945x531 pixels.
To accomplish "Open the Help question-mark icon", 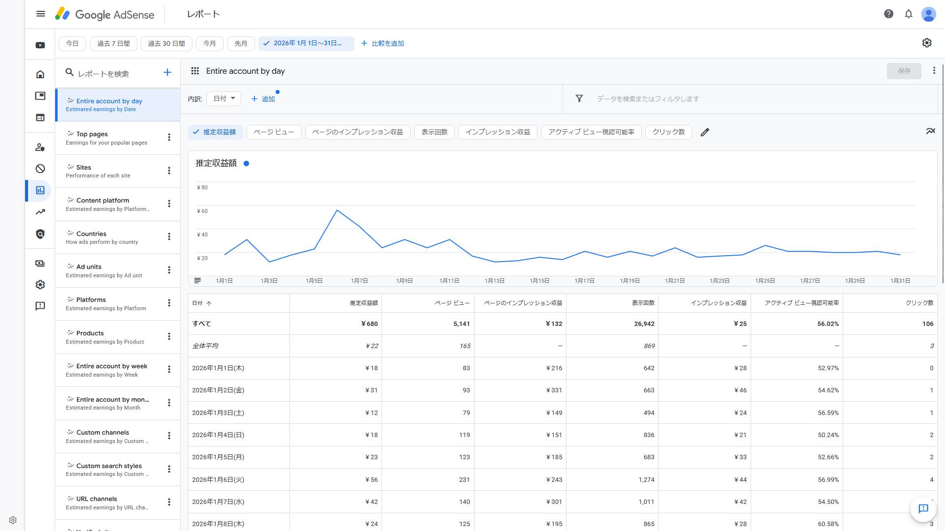I will click(888, 14).
